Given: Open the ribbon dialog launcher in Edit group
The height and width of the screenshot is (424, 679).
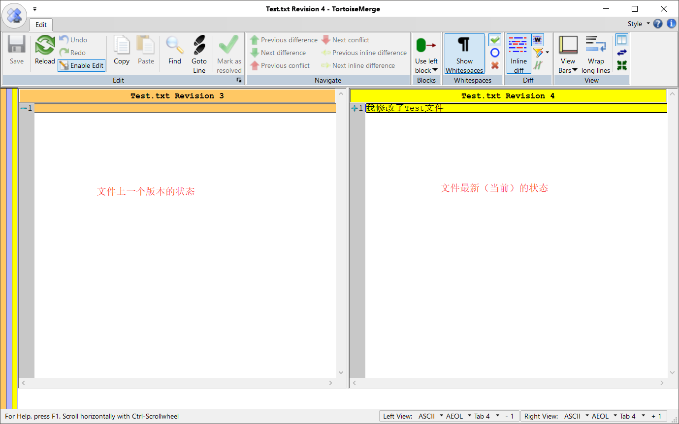Looking at the screenshot, I should (x=239, y=80).
